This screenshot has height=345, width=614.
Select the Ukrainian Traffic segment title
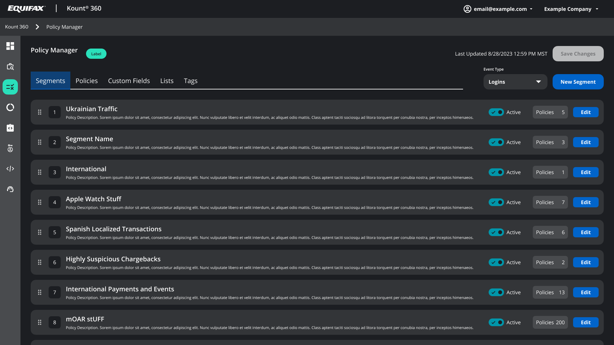click(91, 109)
